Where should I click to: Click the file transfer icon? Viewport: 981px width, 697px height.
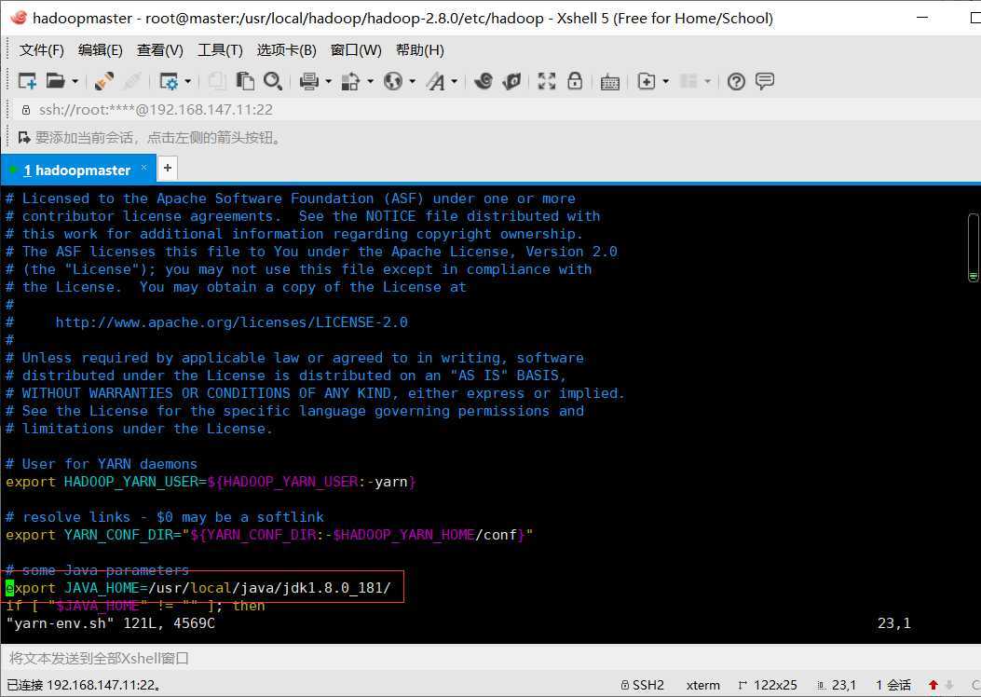click(x=350, y=81)
